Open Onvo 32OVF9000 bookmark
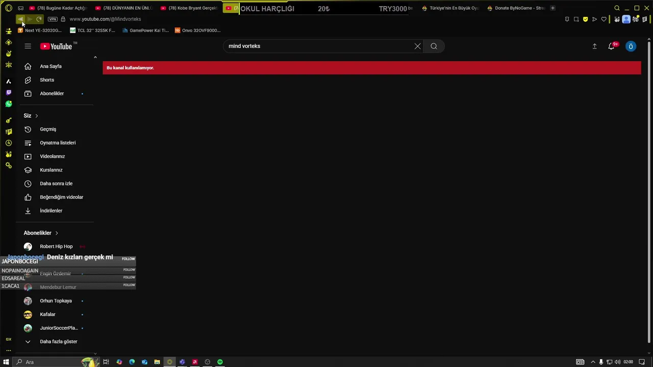The width and height of the screenshot is (653, 367). tap(197, 31)
